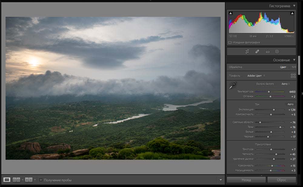Image resolution: width=303 pixels, height=187 pixels.
Task: Adjust the Насыщенность slider
Action: point(271,170)
